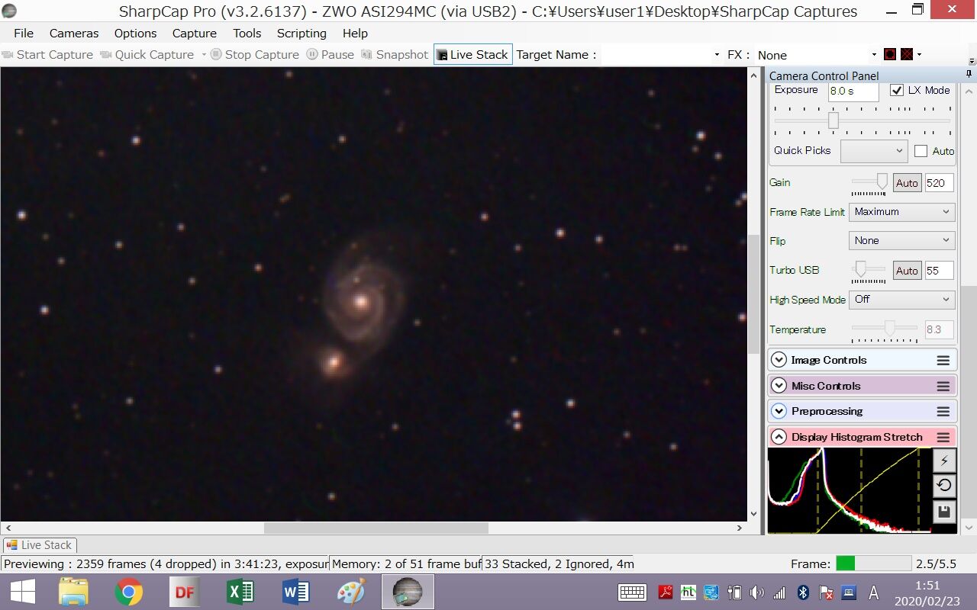Open the High Speed Mode dropdown
This screenshot has height=610, width=977.
(901, 300)
